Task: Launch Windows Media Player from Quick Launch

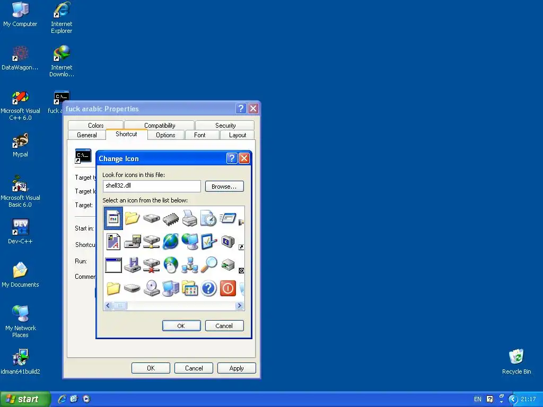Action: coord(86,399)
